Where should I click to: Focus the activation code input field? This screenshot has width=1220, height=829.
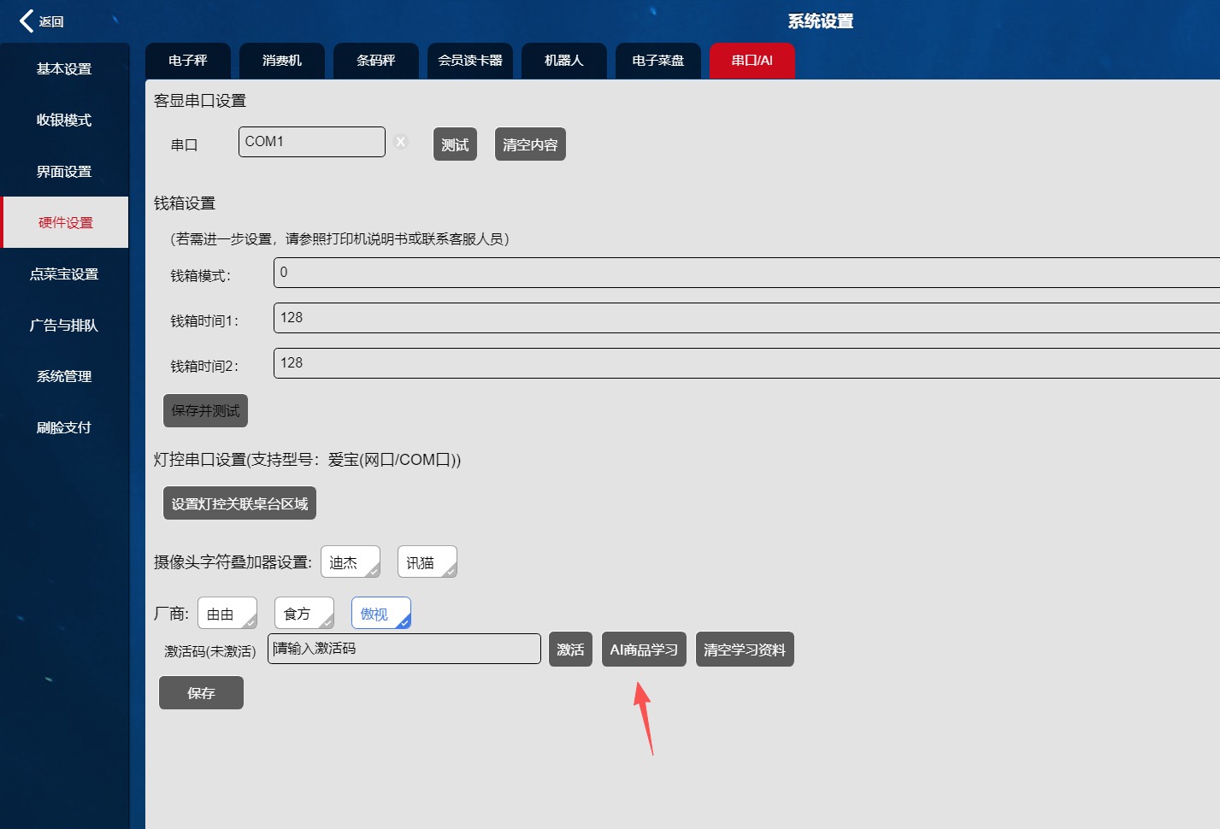coord(404,649)
